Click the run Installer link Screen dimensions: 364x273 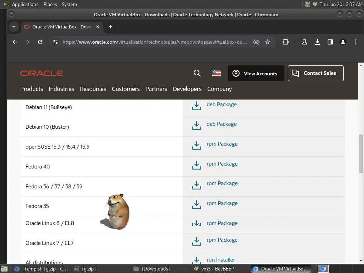pyautogui.click(x=221, y=260)
